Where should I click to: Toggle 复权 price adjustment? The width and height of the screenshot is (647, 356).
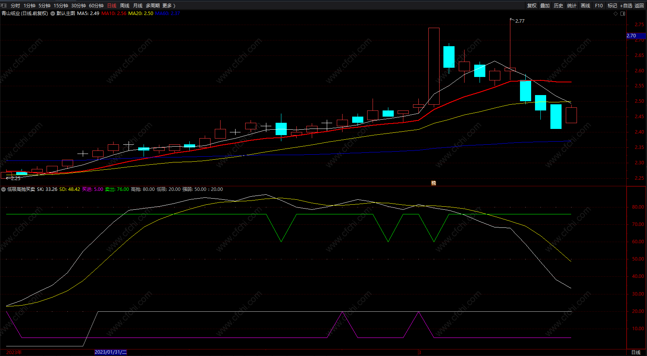(532, 5)
